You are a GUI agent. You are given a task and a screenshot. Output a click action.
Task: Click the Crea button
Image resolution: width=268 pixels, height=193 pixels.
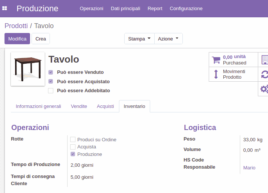click(41, 39)
